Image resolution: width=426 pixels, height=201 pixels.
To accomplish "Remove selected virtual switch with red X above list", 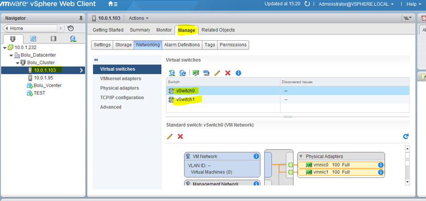I will 227,73.
